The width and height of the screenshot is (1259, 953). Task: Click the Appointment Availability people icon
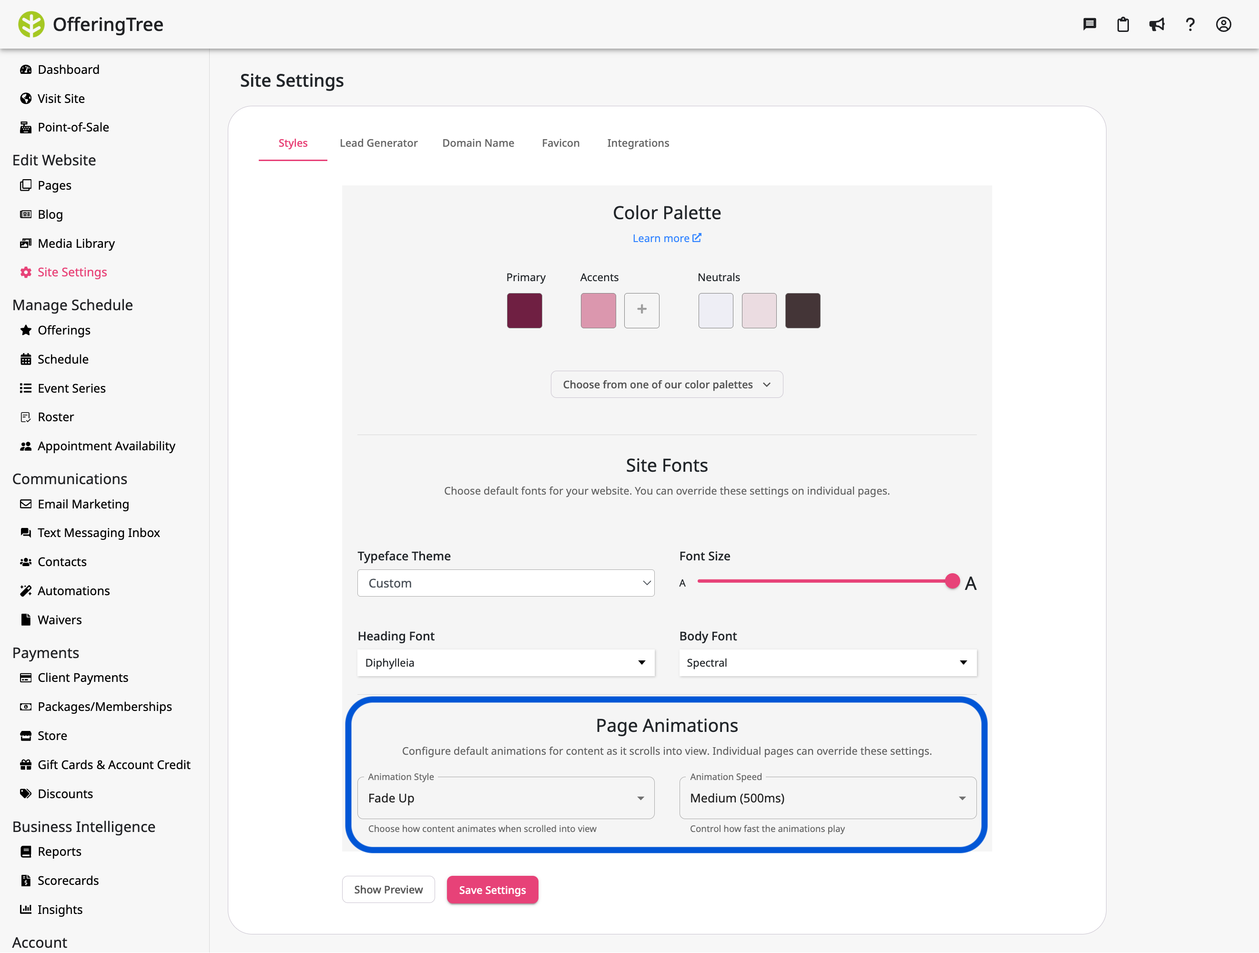[26, 446]
